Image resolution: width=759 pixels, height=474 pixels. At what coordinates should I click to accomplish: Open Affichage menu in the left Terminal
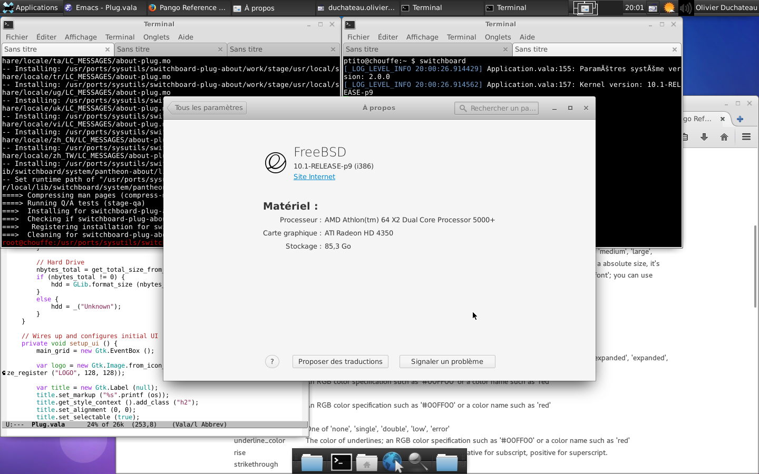pos(81,37)
